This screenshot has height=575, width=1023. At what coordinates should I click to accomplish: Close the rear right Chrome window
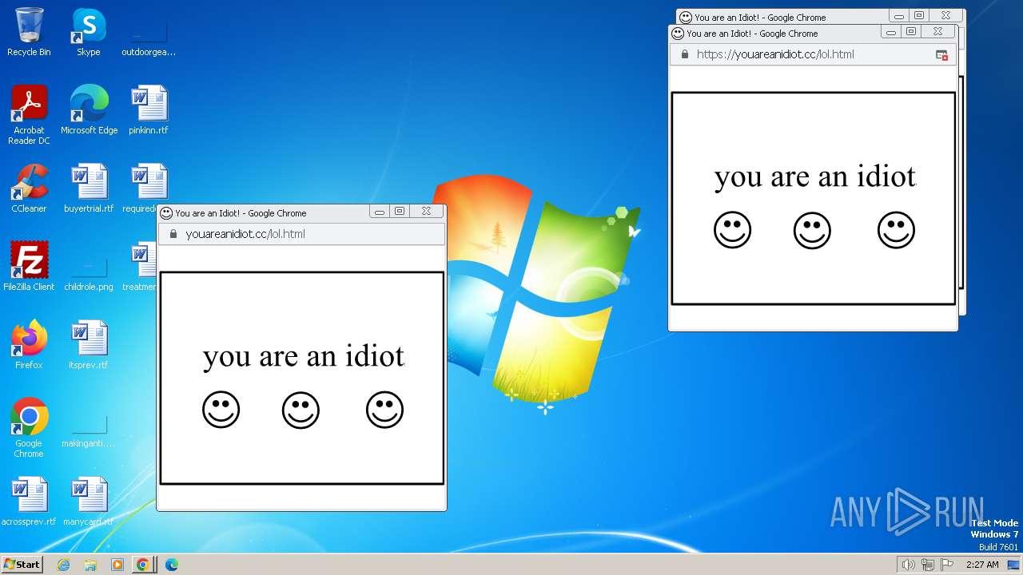(946, 15)
